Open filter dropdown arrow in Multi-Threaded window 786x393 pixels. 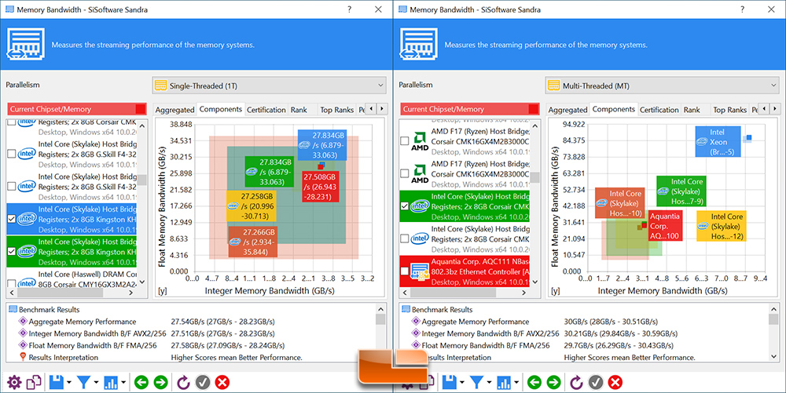489,383
